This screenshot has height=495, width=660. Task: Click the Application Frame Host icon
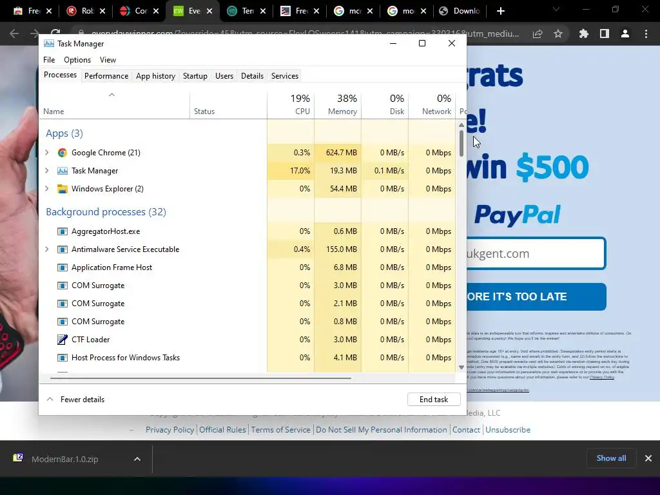pyautogui.click(x=63, y=267)
